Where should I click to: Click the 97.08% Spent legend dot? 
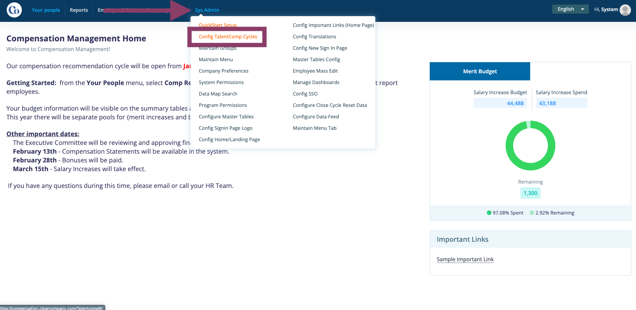pos(489,213)
